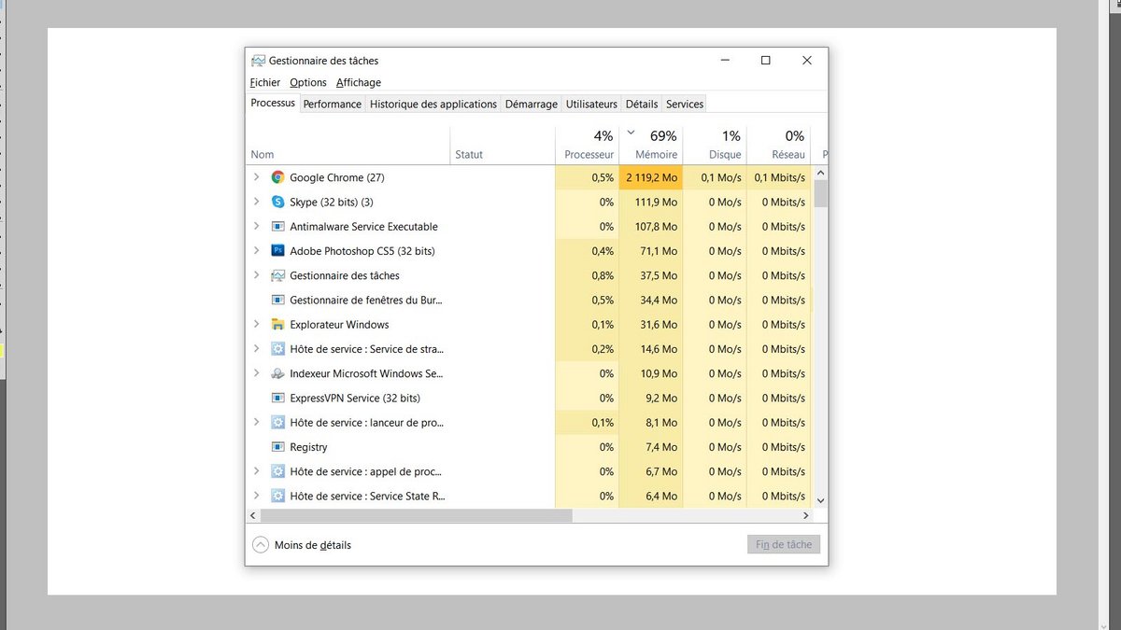The image size is (1121, 630).
Task: Expand the Skype (32 bits) process group
Action: (x=256, y=202)
